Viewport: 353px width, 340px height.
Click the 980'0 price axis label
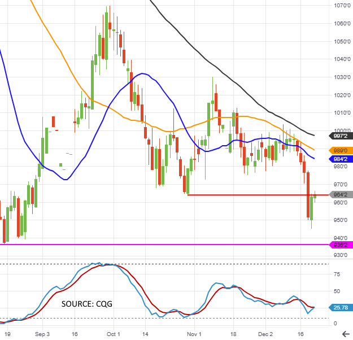[x=341, y=167]
